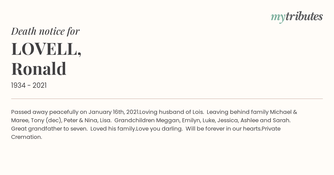The width and height of the screenshot is (334, 175).
Task: Click the names "Ashlee and Sarah"
Action: (x=265, y=120)
